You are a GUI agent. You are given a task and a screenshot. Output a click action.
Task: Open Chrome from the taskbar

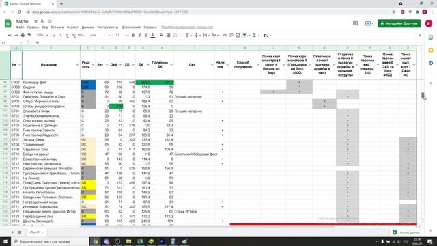(x=96, y=241)
